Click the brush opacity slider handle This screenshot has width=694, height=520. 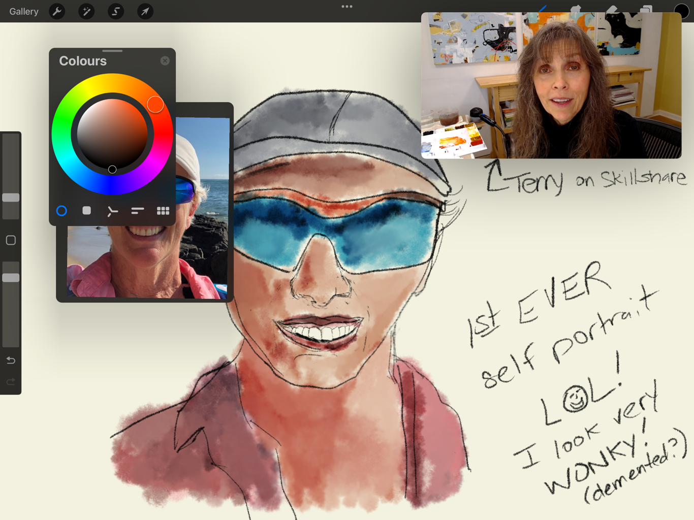click(11, 278)
